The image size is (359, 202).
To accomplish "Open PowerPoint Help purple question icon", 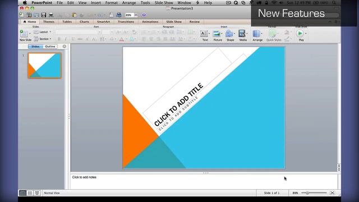I will coord(144,15).
